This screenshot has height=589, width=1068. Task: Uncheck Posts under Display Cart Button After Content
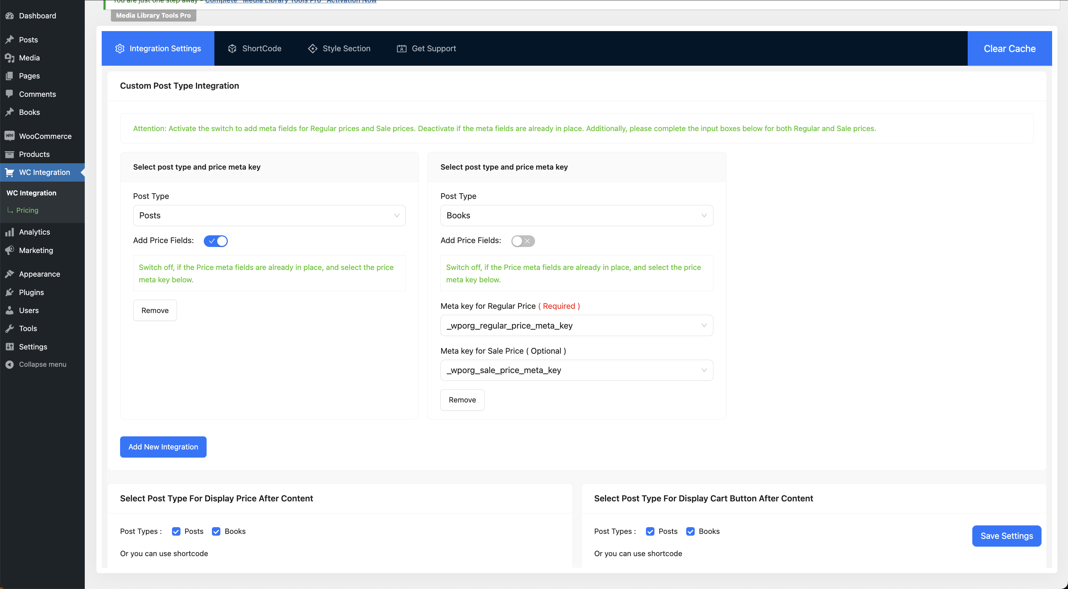coord(650,531)
